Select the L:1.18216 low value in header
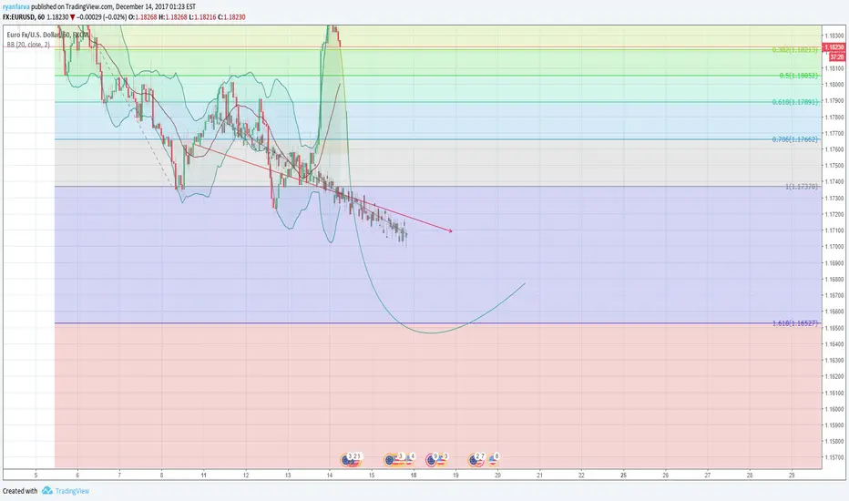 [x=202, y=17]
